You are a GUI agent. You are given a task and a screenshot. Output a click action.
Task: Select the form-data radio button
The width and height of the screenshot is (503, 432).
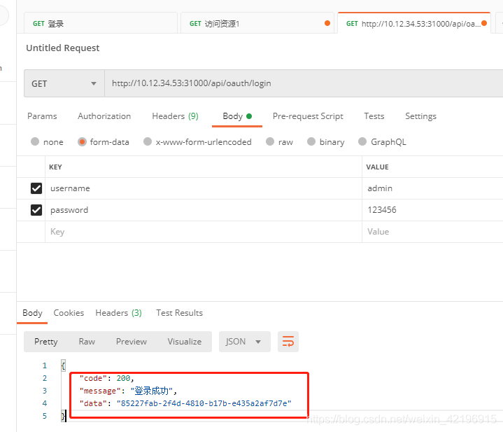tap(82, 141)
